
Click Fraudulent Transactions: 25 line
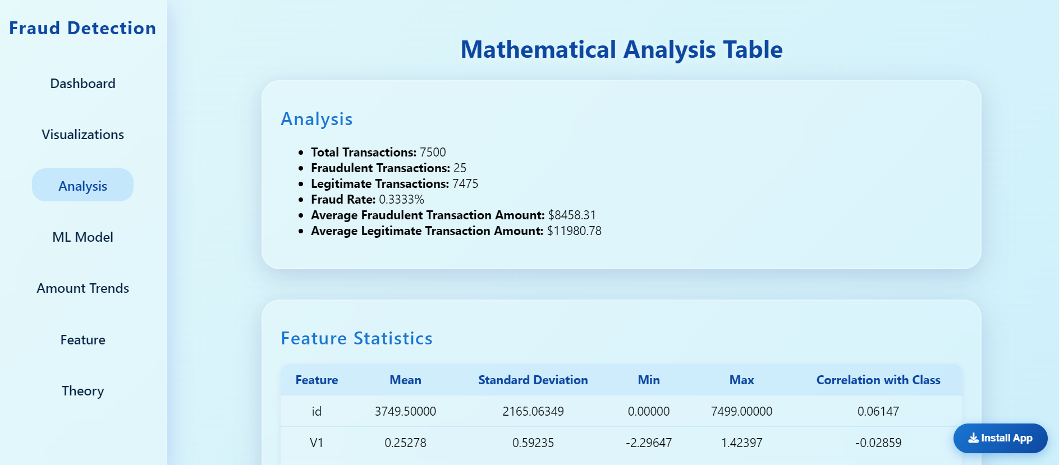[x=388, y=168]
